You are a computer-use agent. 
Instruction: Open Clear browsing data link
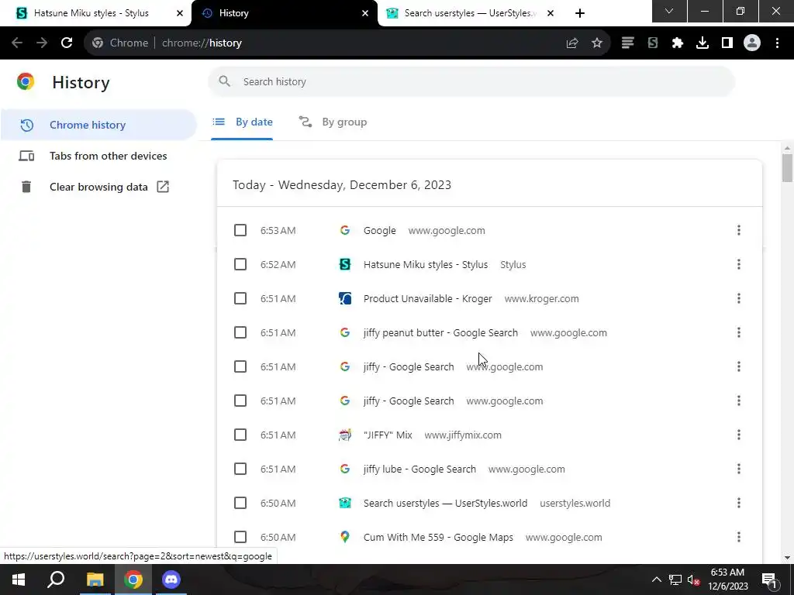click(x=98, y=187)
